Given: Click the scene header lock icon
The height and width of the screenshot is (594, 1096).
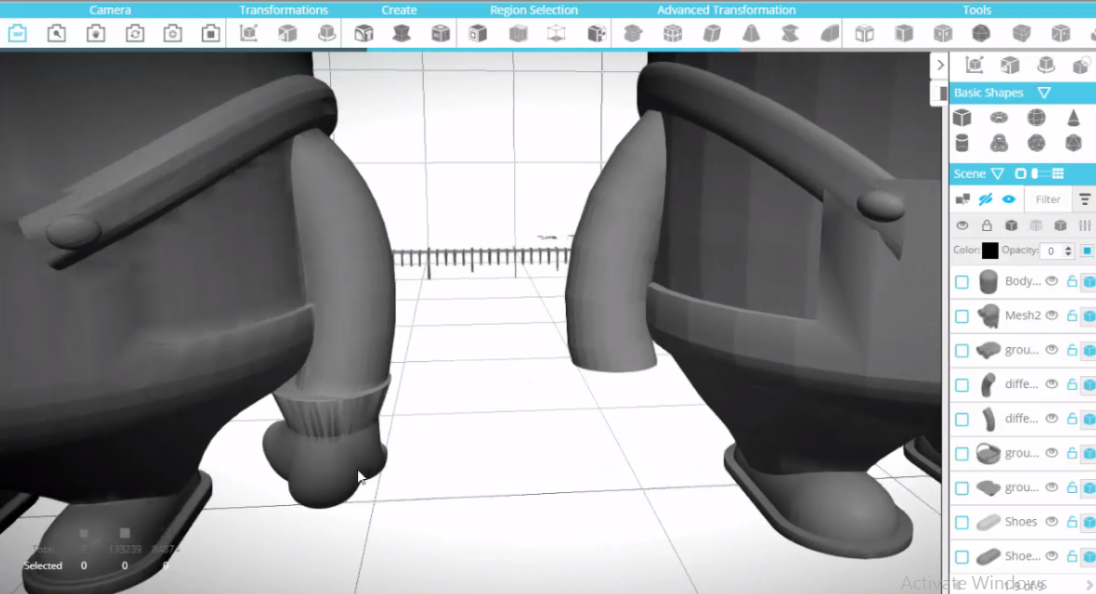Looking at the screenshot, I should tap(987, 225).
